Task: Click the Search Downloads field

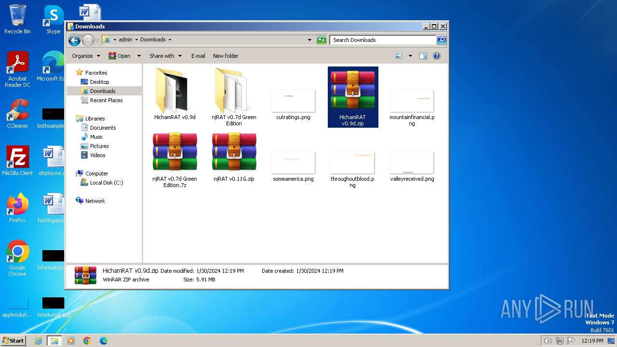Action: (x=383, y=40)
